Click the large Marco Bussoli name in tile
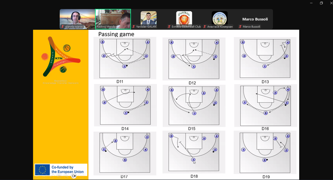This screenshot has width=333, height=180. [x=255, y=19]
